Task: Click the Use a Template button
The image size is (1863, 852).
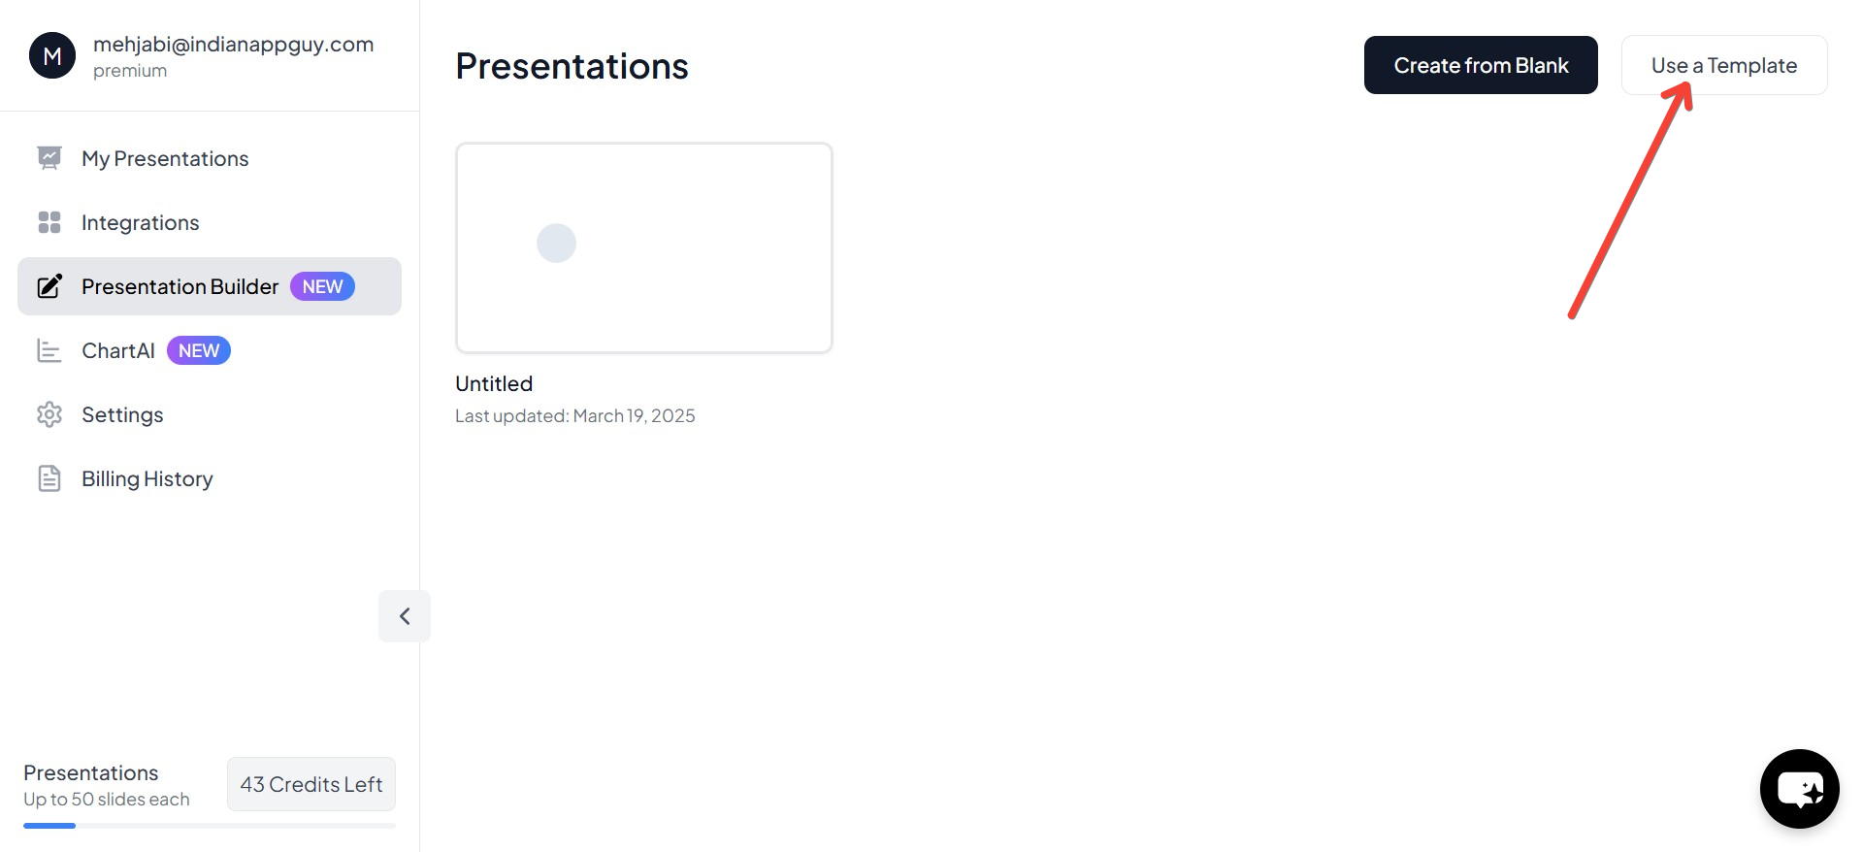Action: 1724,65
